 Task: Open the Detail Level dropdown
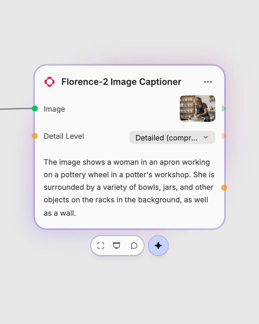[172, 138]
